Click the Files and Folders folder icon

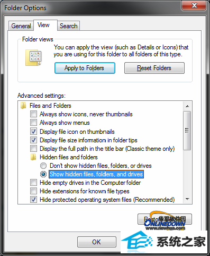click(x=23, y=106)
